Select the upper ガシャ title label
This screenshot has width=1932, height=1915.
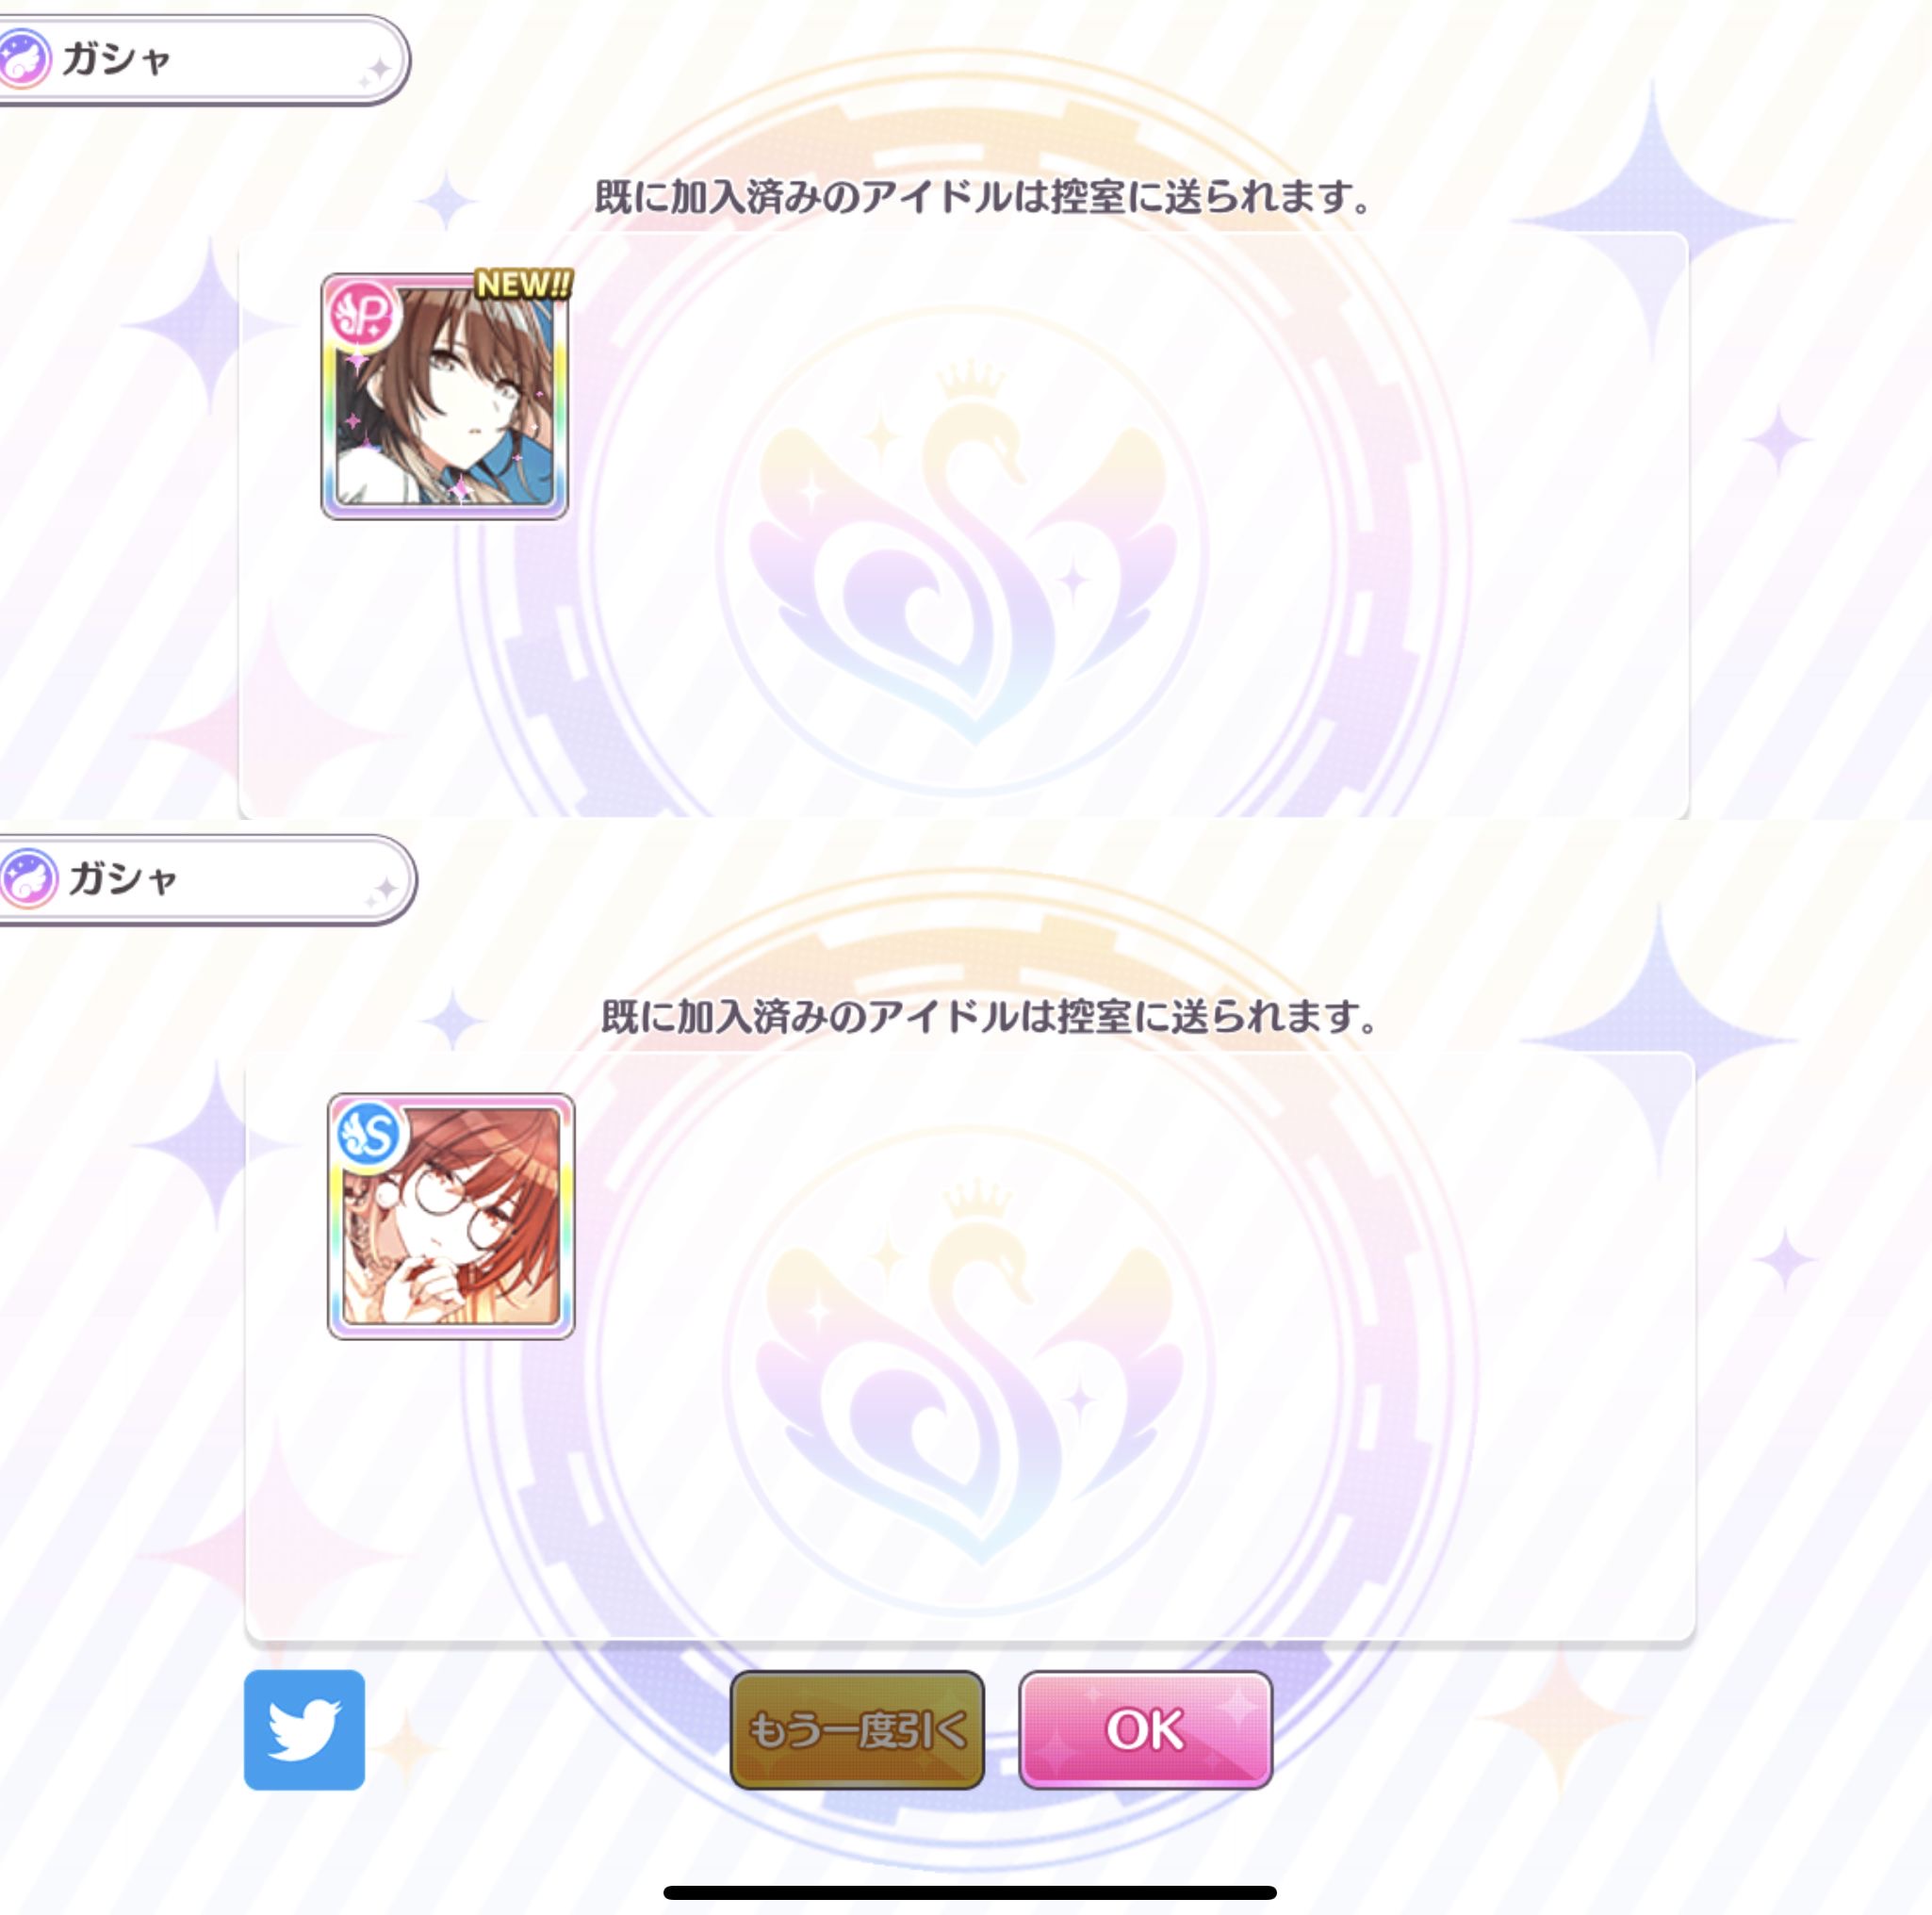(x=116, y=60)
